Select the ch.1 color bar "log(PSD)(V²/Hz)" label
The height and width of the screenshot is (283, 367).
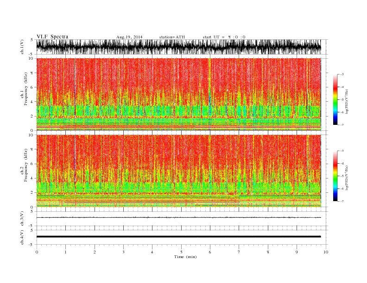[x=347, y=101]
